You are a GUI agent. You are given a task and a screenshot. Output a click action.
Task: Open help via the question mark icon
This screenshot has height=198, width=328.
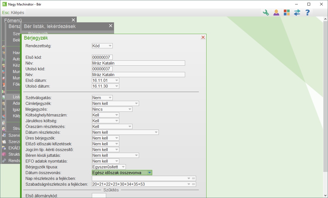click(307, 13)
